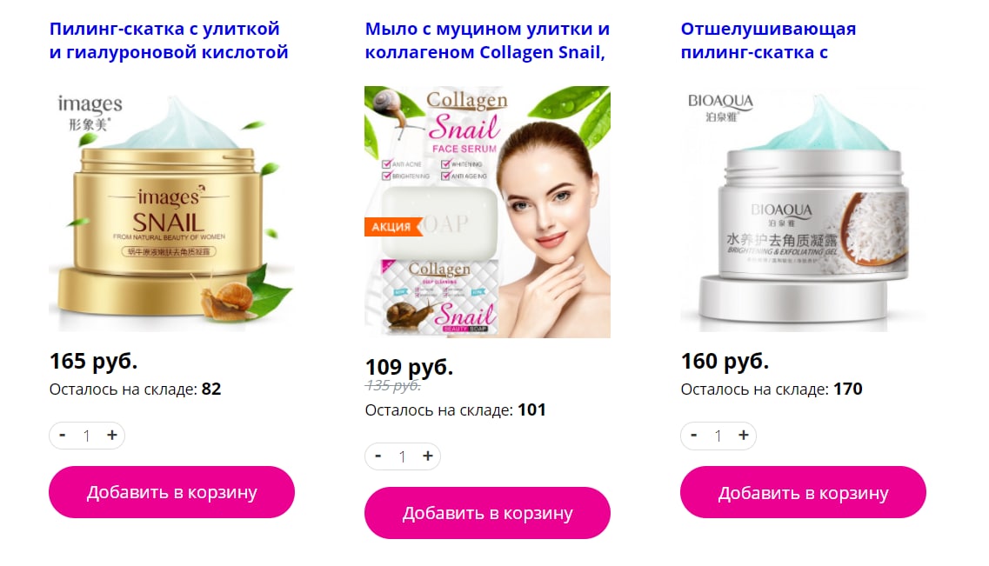The height and width of the screenshot is (566, 989).
Task: Decrease quantity for the Bioaqua exfoliating gel
Action: (x=694, y=435)
